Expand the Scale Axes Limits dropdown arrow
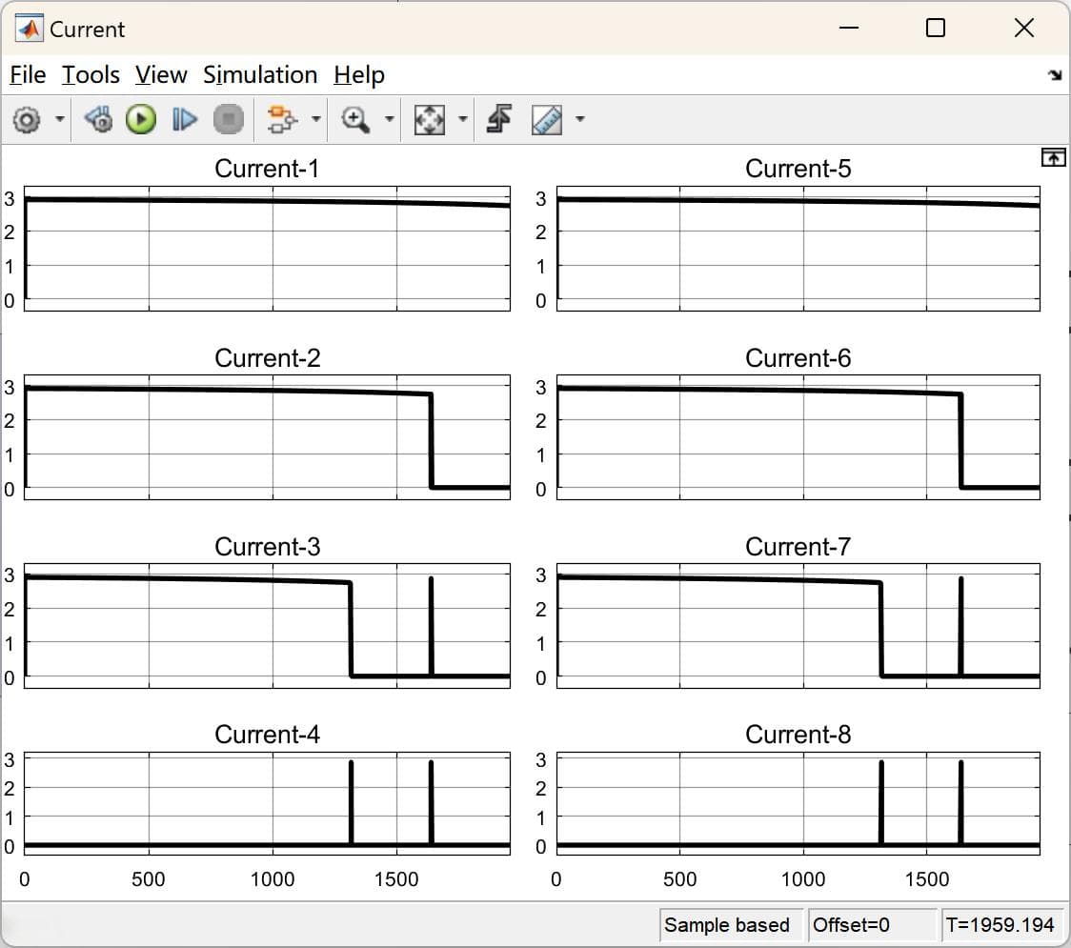 pos(462,119)
